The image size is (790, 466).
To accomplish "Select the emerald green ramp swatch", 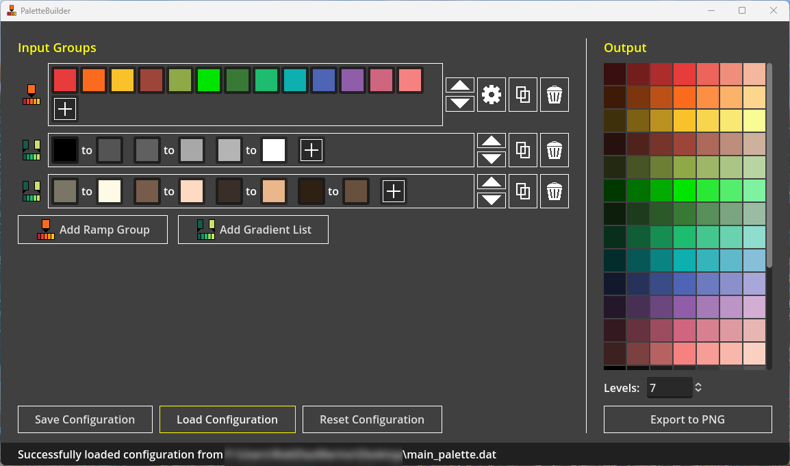I will (x=266, y=80).
